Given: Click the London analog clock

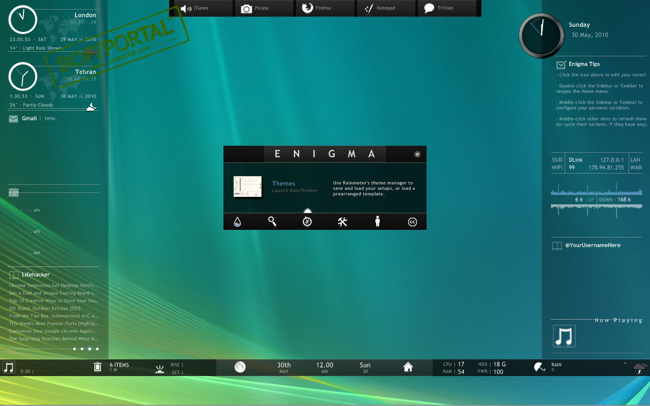Looking at the screenshot, I should click(x=23, y=19).
